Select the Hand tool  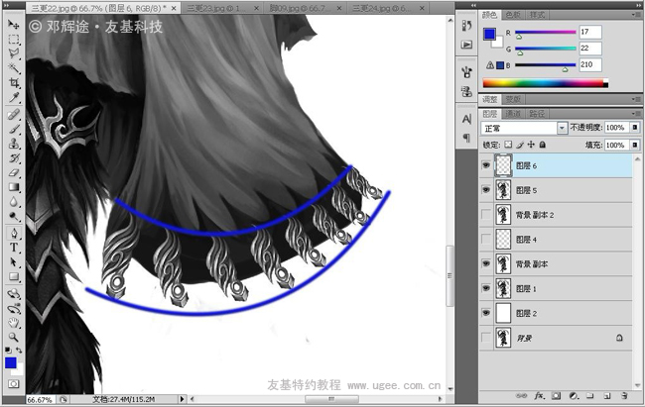(x=13, y=323)
